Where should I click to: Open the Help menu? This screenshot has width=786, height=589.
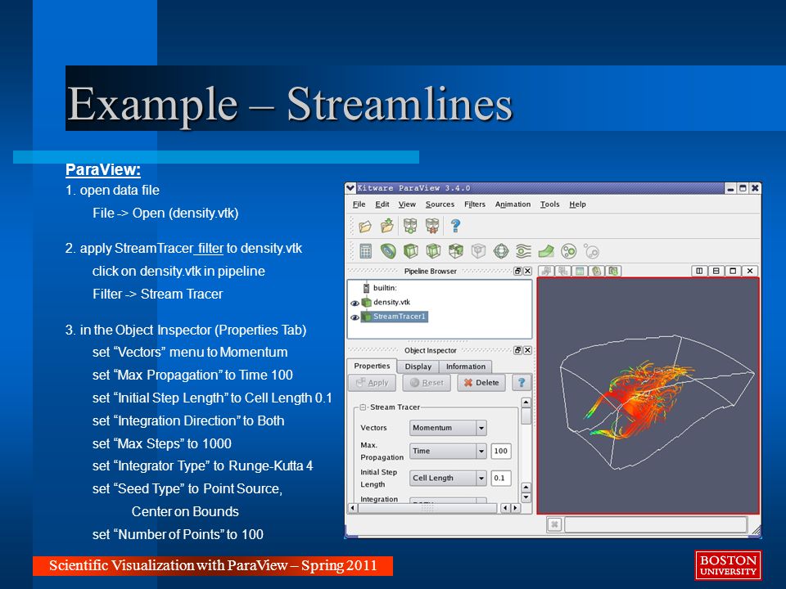(577, 205)
